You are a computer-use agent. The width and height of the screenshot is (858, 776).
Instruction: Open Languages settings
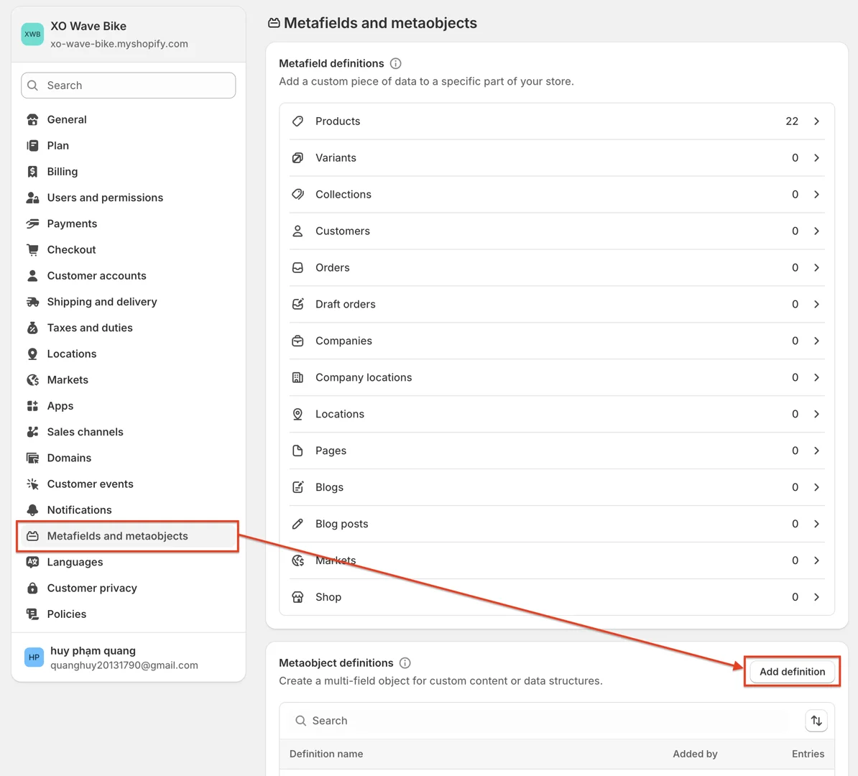click(x=128, y=562)
